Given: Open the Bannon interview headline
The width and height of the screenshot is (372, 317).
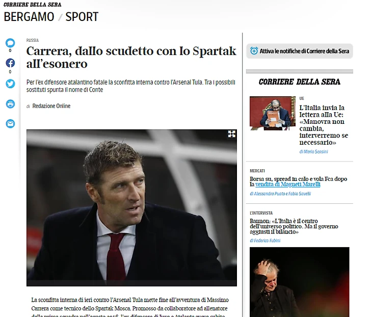Looking at the screenshot, I should [294, 226].
